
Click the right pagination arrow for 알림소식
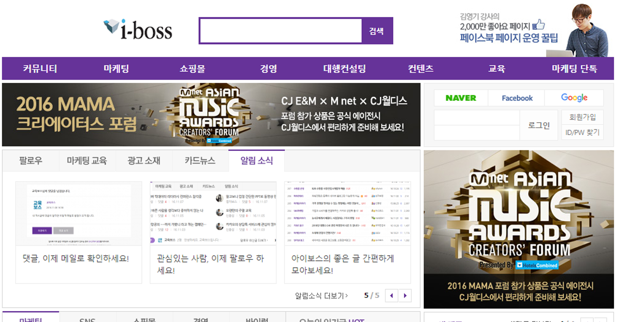click(x=406, y=296)
